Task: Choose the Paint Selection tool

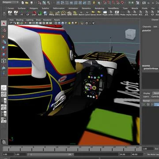Action: click(4, 36)
